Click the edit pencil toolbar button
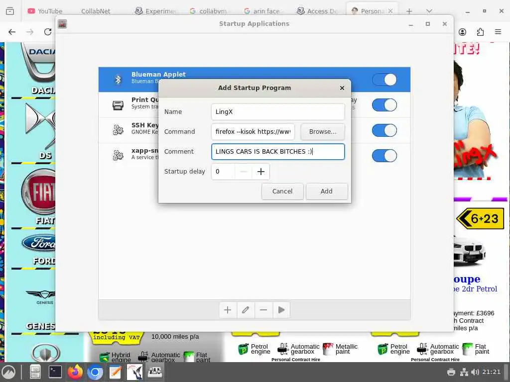This screenshot has width=510, height=382. click(246, 310)
